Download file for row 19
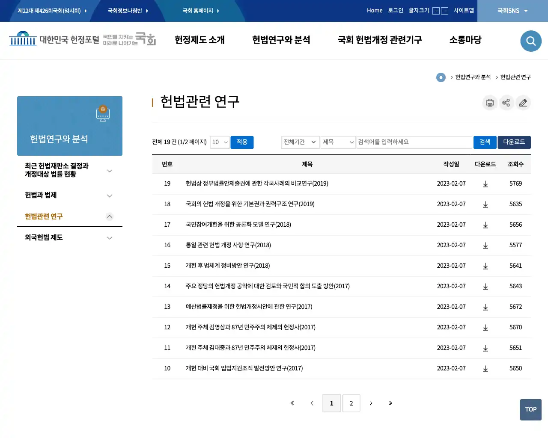548x438 pixels. 485,184
